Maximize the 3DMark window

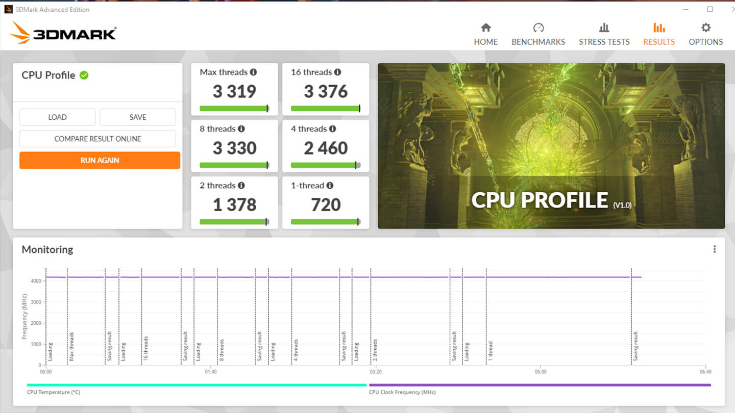(x=709, y=9)
